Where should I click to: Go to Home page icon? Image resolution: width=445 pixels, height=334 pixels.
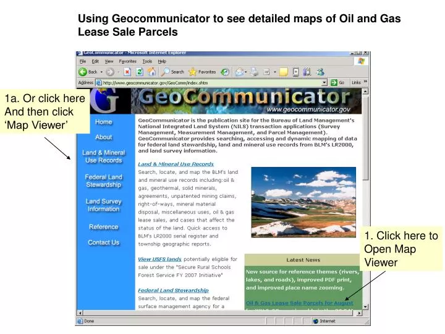(x=151, y=72)
